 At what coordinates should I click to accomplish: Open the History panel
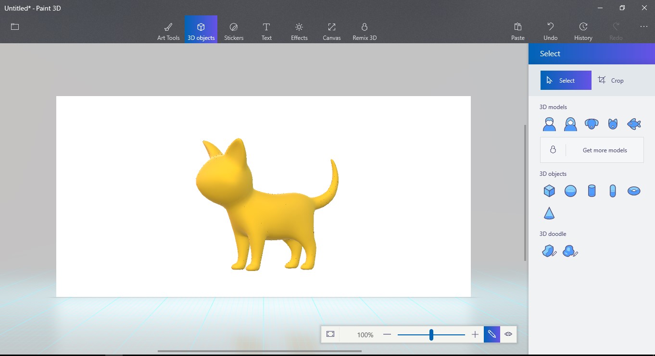583,29
